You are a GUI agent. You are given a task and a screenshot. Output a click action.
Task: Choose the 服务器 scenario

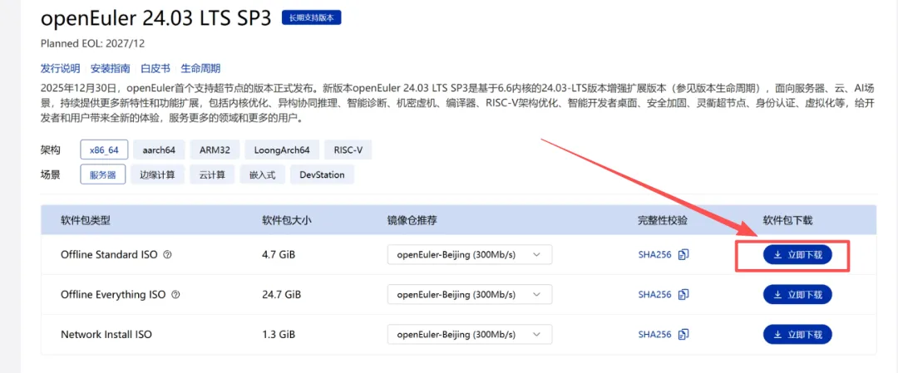click(x=103, y=175)
